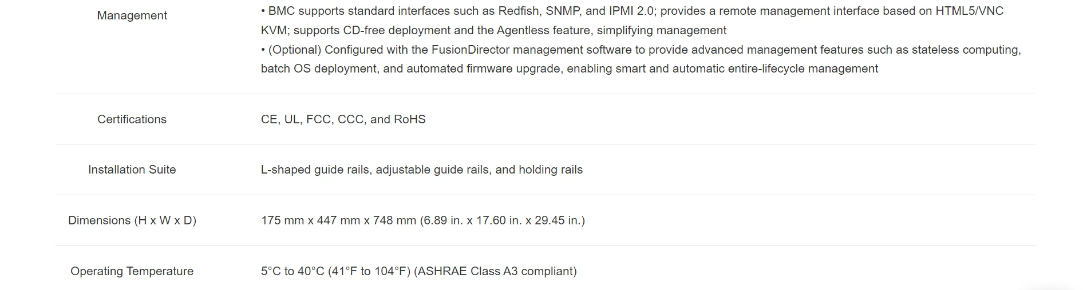The width and height of the screenshot is (1087, 290).
Task: Click the Dimensions (H x W x D) label
Action: click(x=132, y=220)
